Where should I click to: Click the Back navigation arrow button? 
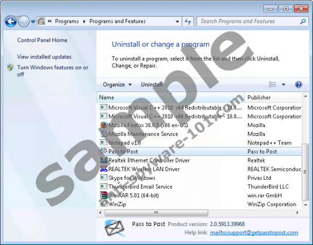pyautogui.click(x=10, y=22)
